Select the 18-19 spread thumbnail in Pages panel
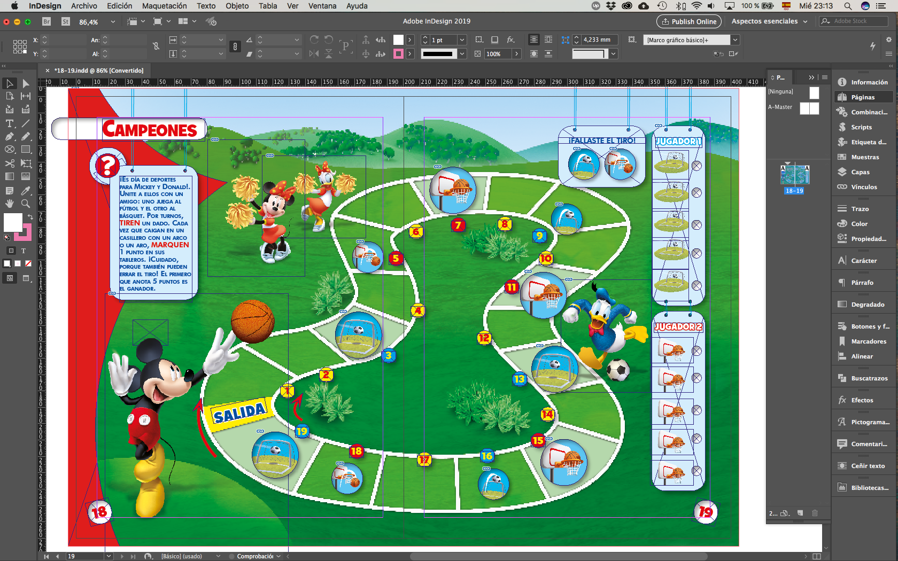 click(794, 175)
